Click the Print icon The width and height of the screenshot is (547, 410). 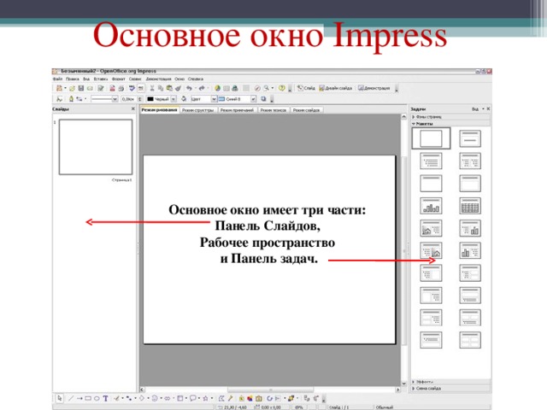121,89
